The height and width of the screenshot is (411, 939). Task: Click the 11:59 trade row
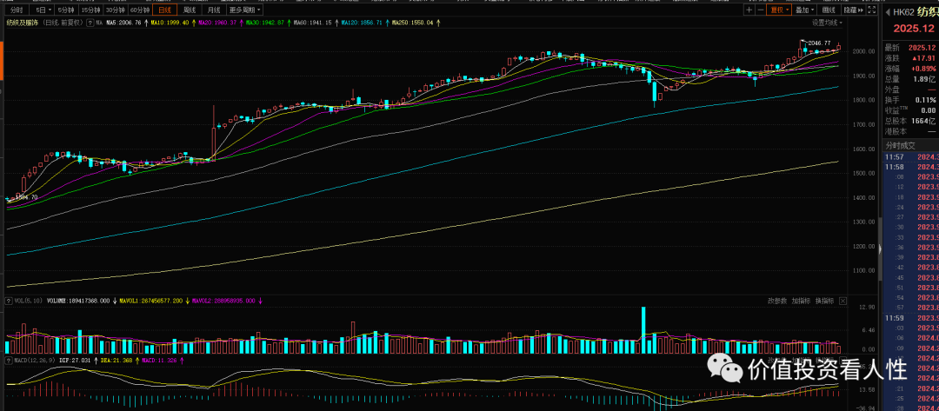[x=911, y=318]
